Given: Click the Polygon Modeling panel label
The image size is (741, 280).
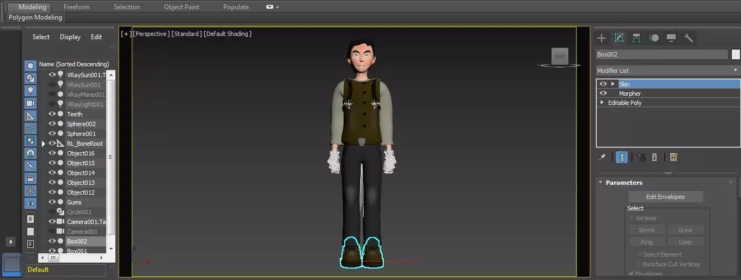Looking at the screenshot, I should 36,17.
